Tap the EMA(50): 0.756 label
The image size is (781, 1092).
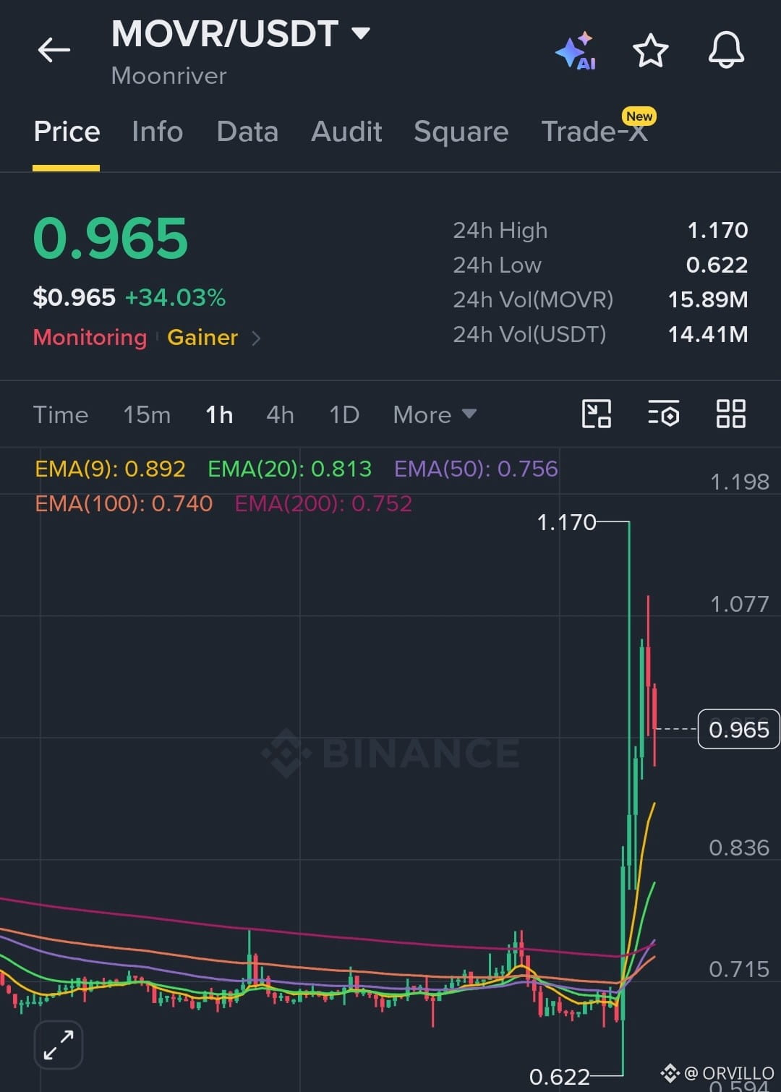click(476, 469)
